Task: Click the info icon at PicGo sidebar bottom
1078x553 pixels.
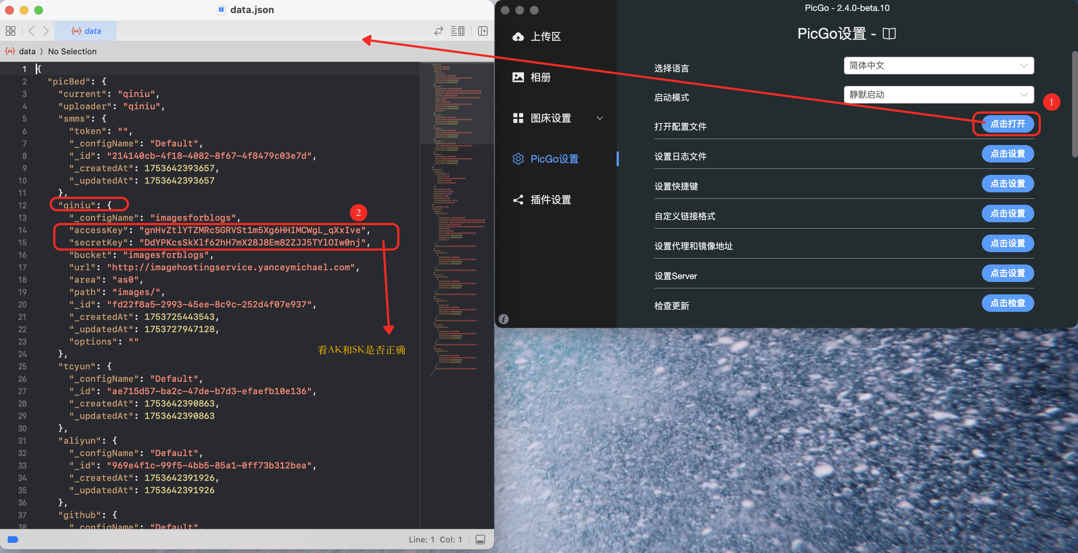Action: tap(503, 319)
